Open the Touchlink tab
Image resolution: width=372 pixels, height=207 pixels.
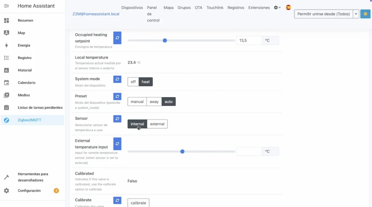pos(215,8)
